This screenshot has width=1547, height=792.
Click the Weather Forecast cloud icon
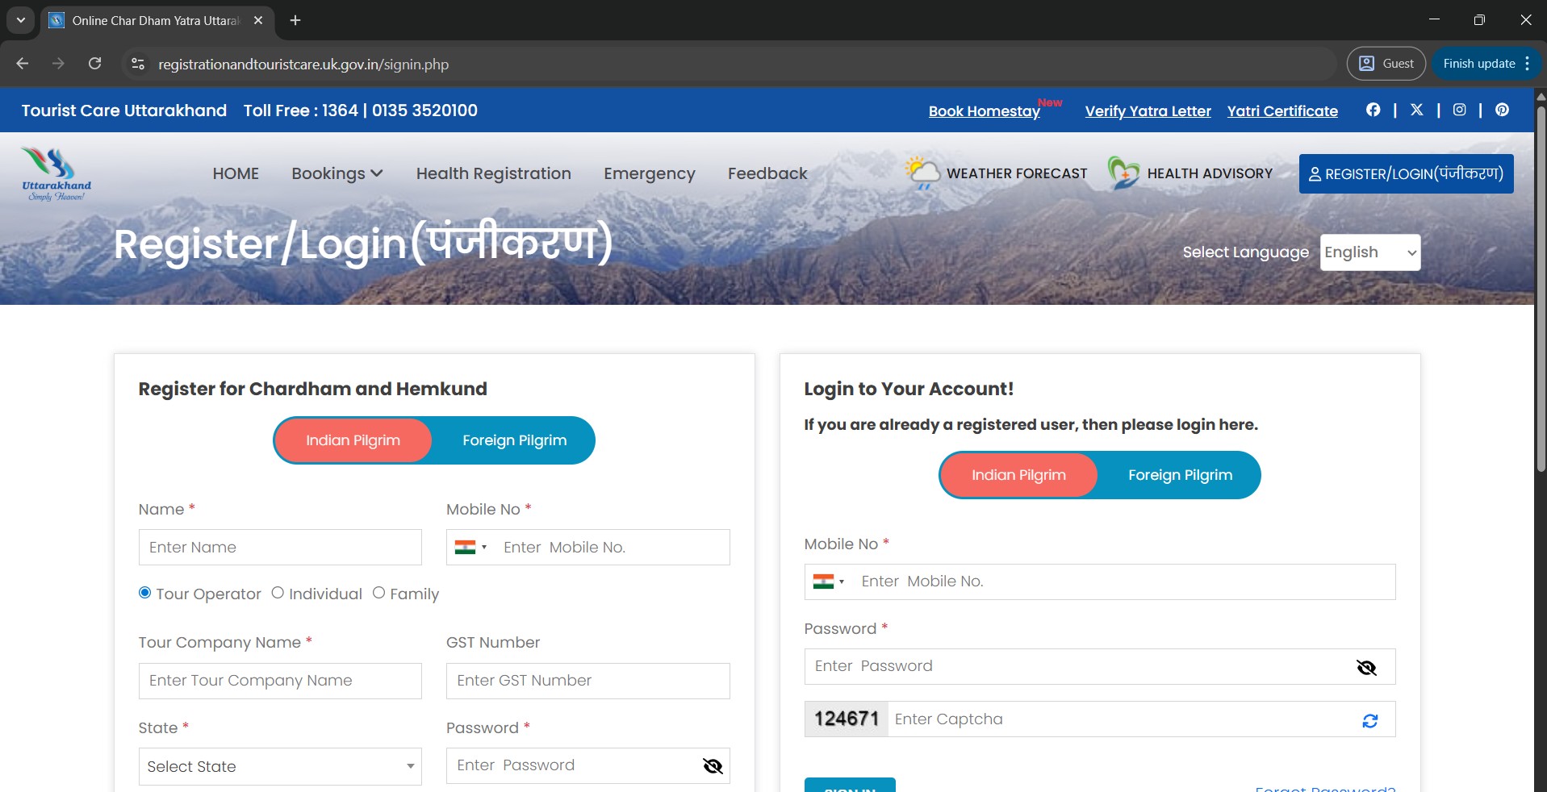pos(922,173)
